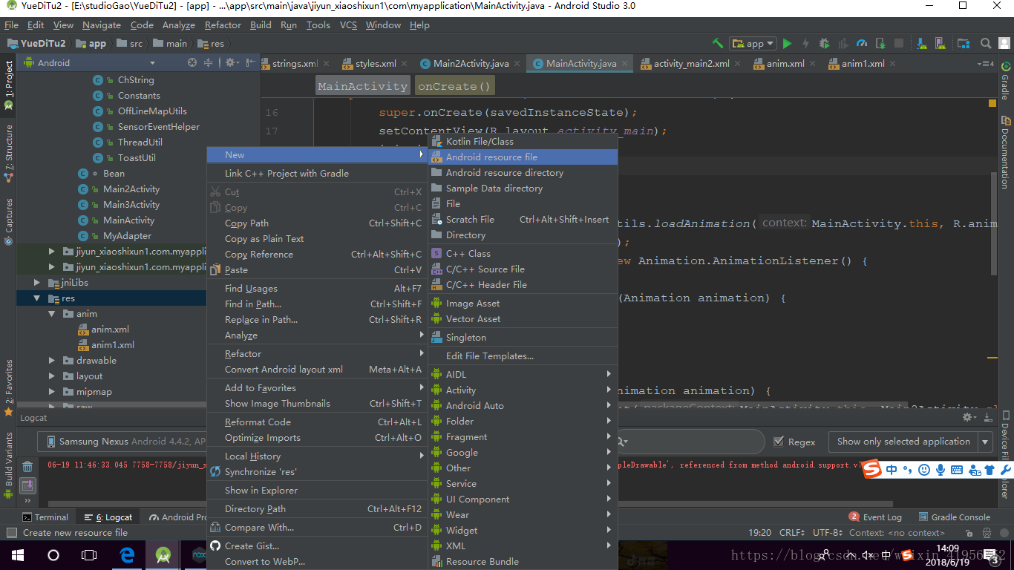Screen dimensions: 1014x570
Task: Toggle the Captures tool window button
Action: click(x=9, y=220)
